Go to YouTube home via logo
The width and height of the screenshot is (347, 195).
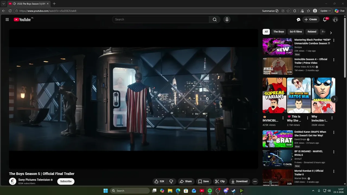tap(22, 19)
